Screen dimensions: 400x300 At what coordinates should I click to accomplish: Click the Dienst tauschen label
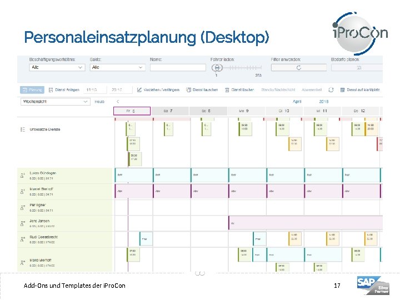tap(206, 90)
